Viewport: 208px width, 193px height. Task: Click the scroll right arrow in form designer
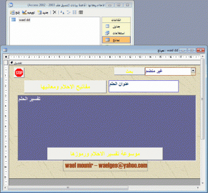click(x=198, y=188)
